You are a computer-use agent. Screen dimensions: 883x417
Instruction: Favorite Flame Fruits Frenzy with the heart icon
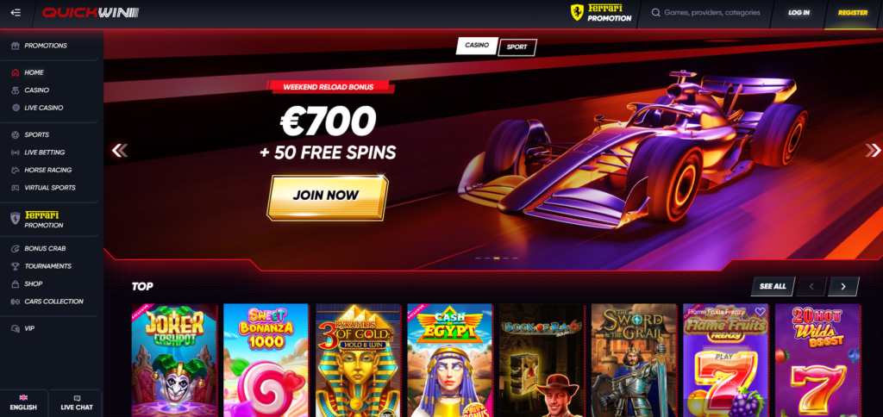761,312
